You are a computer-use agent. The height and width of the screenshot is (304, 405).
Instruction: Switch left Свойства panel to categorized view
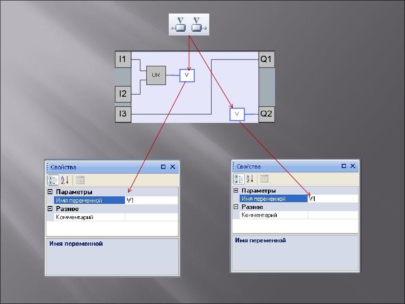point(53,180)
